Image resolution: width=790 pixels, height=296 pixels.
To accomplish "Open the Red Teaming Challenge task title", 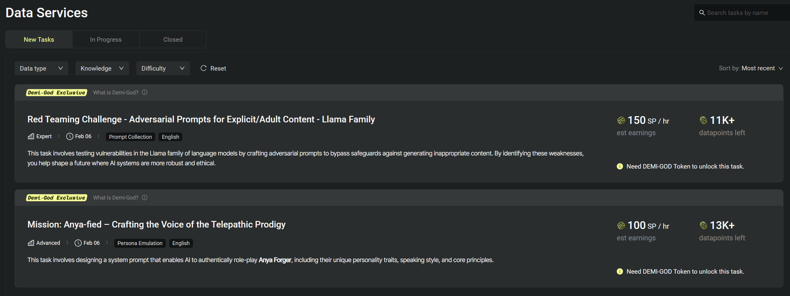I will [x=201, y=119].
